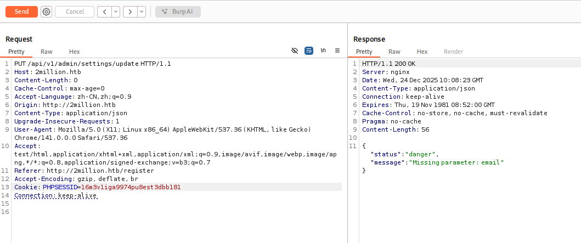The width and height of the screenshot is (581, 243).
Task: Open the send options gear icon
Action: (x=46, y=12)
